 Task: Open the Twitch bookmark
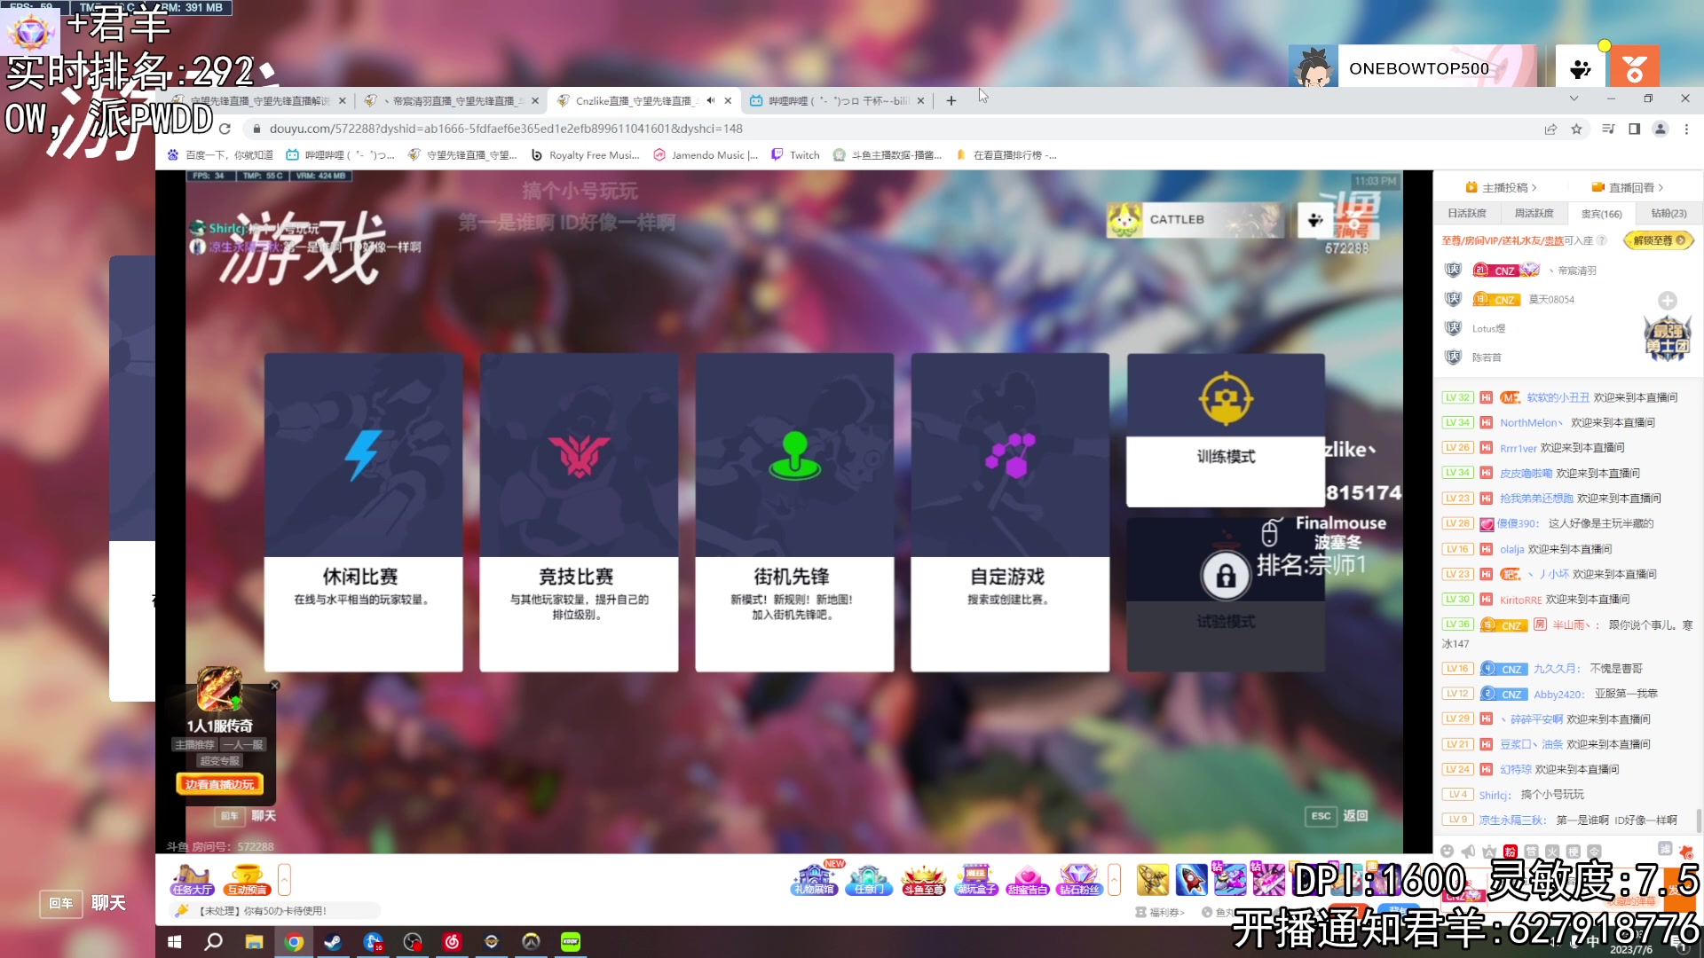tap(795, 155)
